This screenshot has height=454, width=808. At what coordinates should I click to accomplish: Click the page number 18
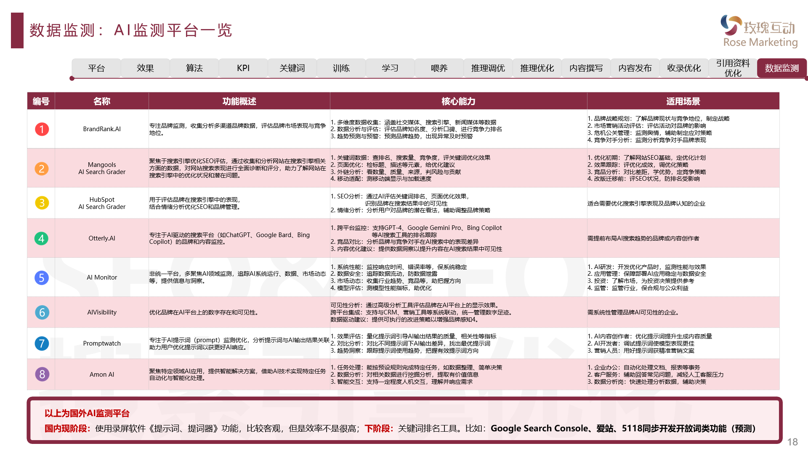tap(793, 441)
